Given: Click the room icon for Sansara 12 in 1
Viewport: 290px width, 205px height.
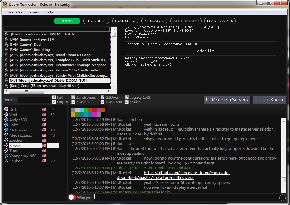Looking at the screenshot, I should [6, 70].
